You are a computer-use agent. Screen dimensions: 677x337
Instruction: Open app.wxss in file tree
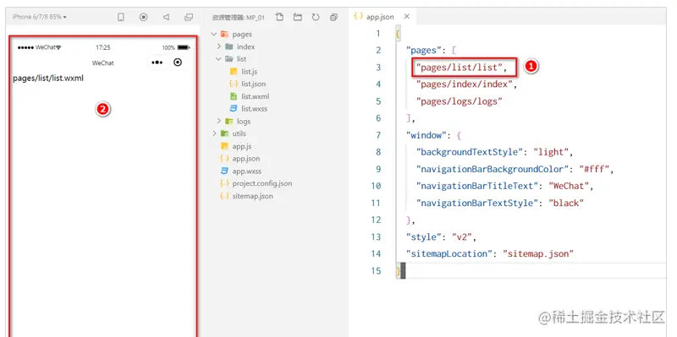pos(246,171)
